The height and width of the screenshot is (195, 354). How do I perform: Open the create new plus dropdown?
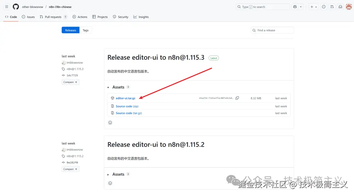[313, 7]
